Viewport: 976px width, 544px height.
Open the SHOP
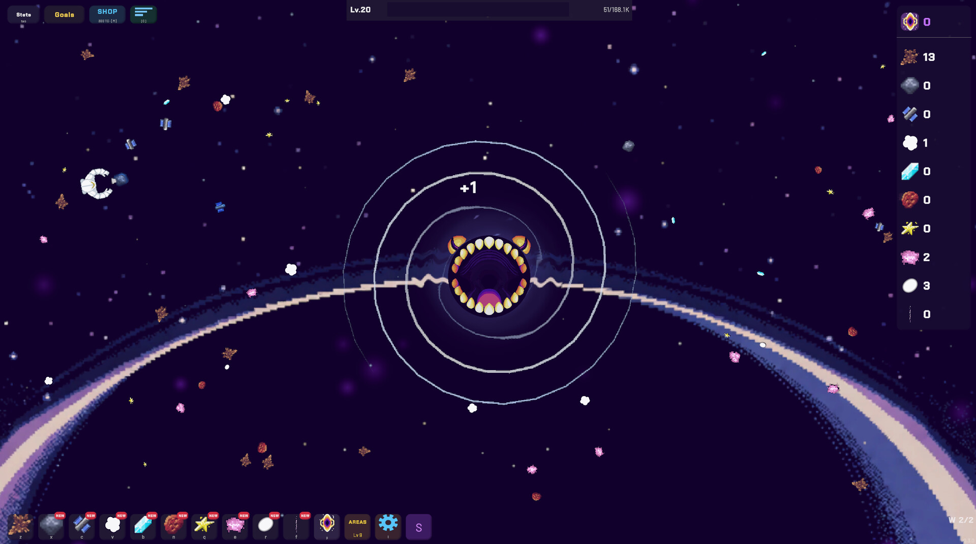coord(107,15)
